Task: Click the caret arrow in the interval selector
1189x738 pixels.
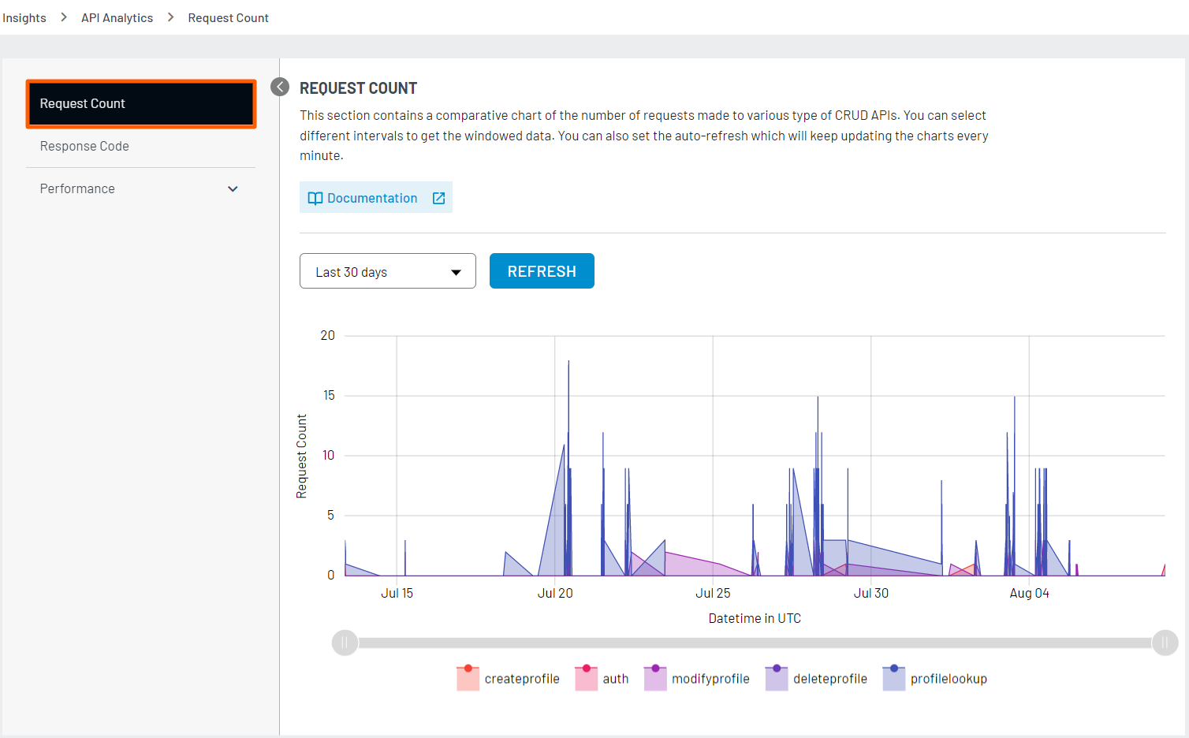Action: (x=456, y=270)
